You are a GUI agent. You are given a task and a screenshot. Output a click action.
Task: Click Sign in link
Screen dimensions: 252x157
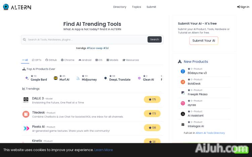pos(243,7)
